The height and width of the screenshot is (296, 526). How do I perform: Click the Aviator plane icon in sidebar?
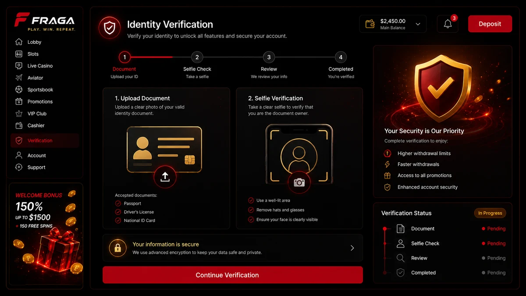[x=19, y=78]
